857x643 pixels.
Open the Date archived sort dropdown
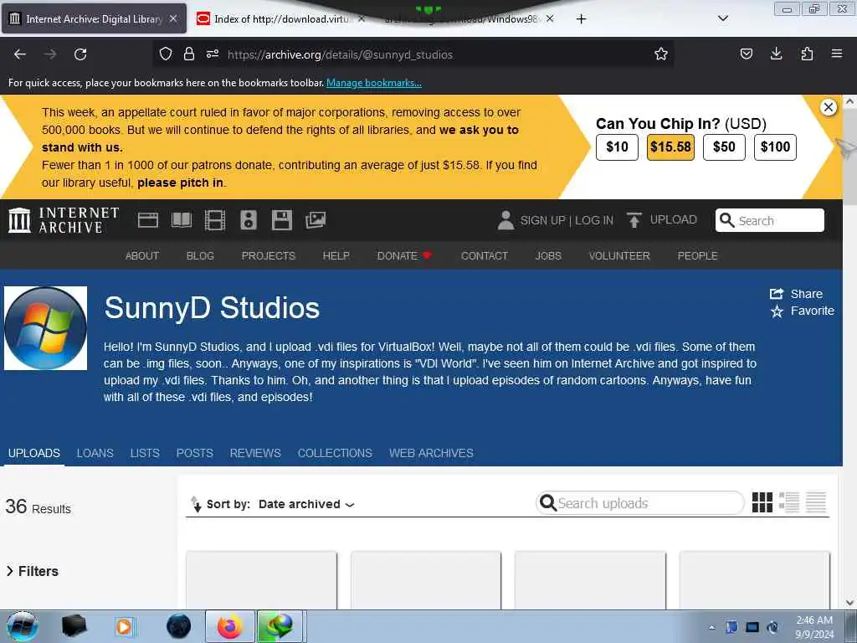pos(306,504)
